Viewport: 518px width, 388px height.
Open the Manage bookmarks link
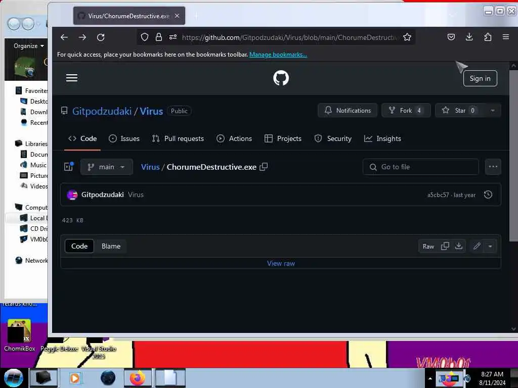278,55
